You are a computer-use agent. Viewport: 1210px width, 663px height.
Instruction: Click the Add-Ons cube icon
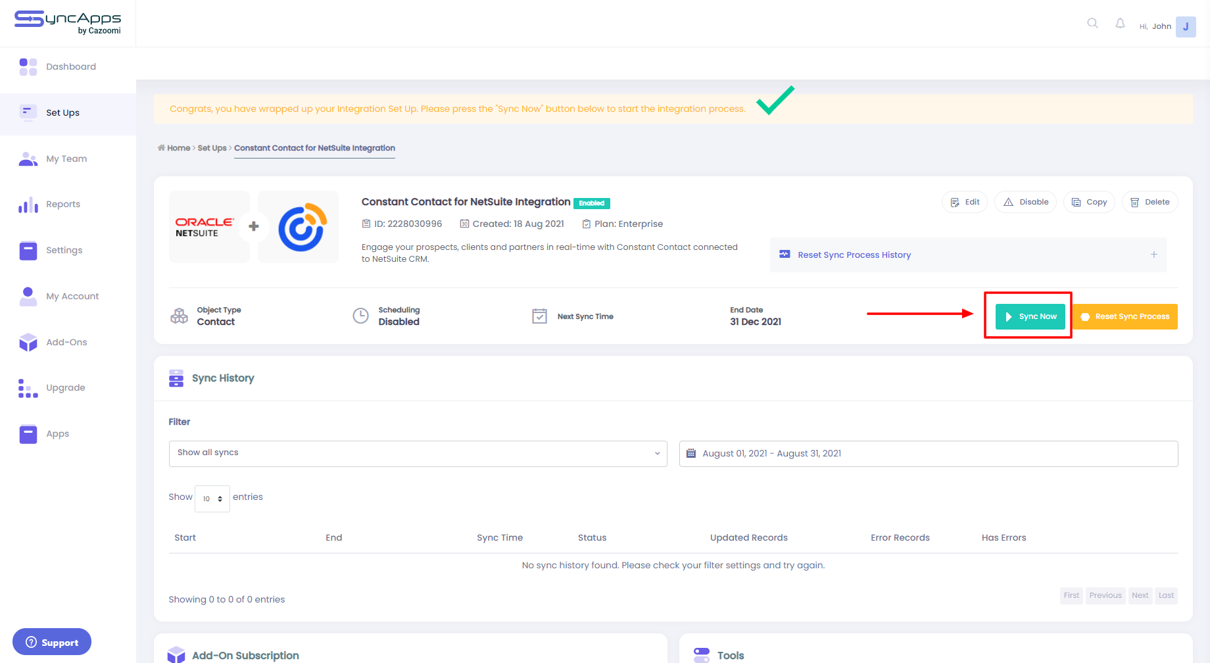point(28,343)
